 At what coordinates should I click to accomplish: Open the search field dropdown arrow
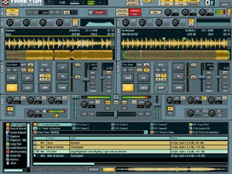pyautogui.click(x=146, y=132)
